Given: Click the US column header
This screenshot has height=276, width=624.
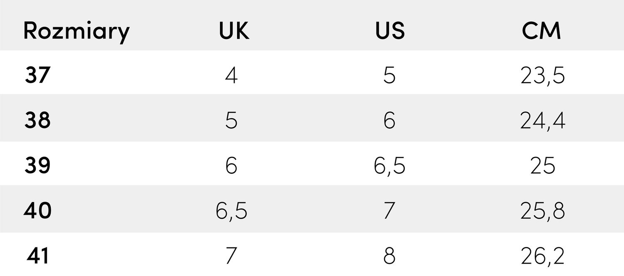Looking at the screenshot, I should [390, 31].
